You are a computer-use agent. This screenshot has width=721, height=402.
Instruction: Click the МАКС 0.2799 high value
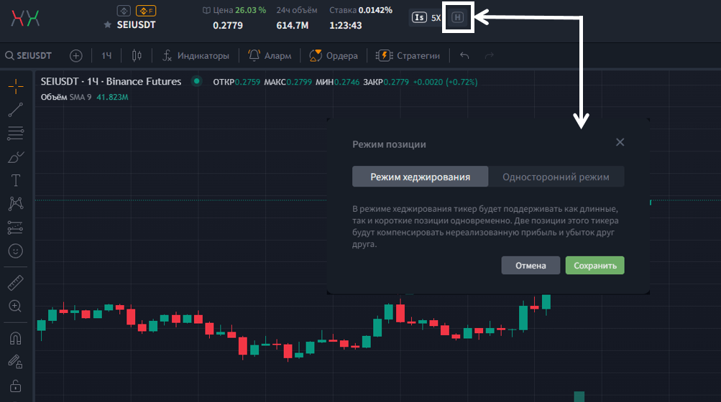pos(288,82)
